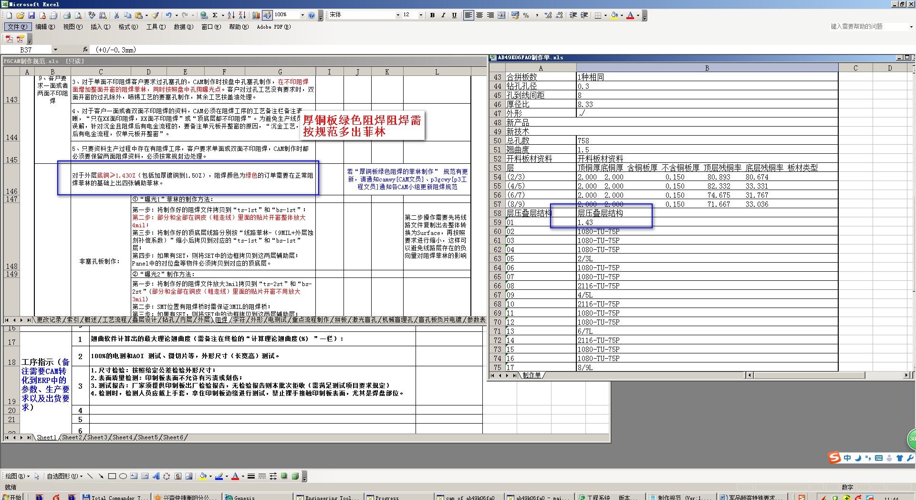Toggle Underline formatting

pos(454,15)
